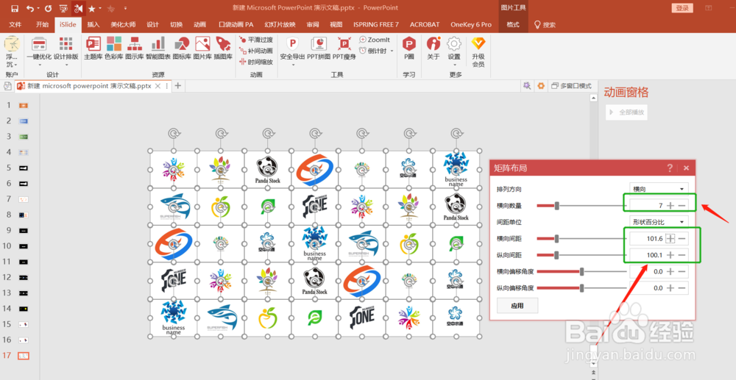This screenshot has height=380, width=736.
Task: Open the PPT瘦身 slimming tool
Action: (344, 49)
